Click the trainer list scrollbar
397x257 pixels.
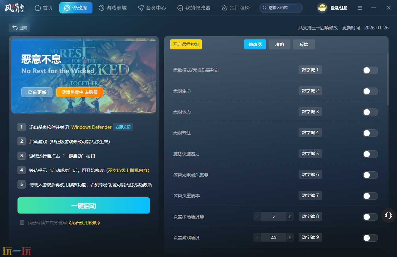388,79
